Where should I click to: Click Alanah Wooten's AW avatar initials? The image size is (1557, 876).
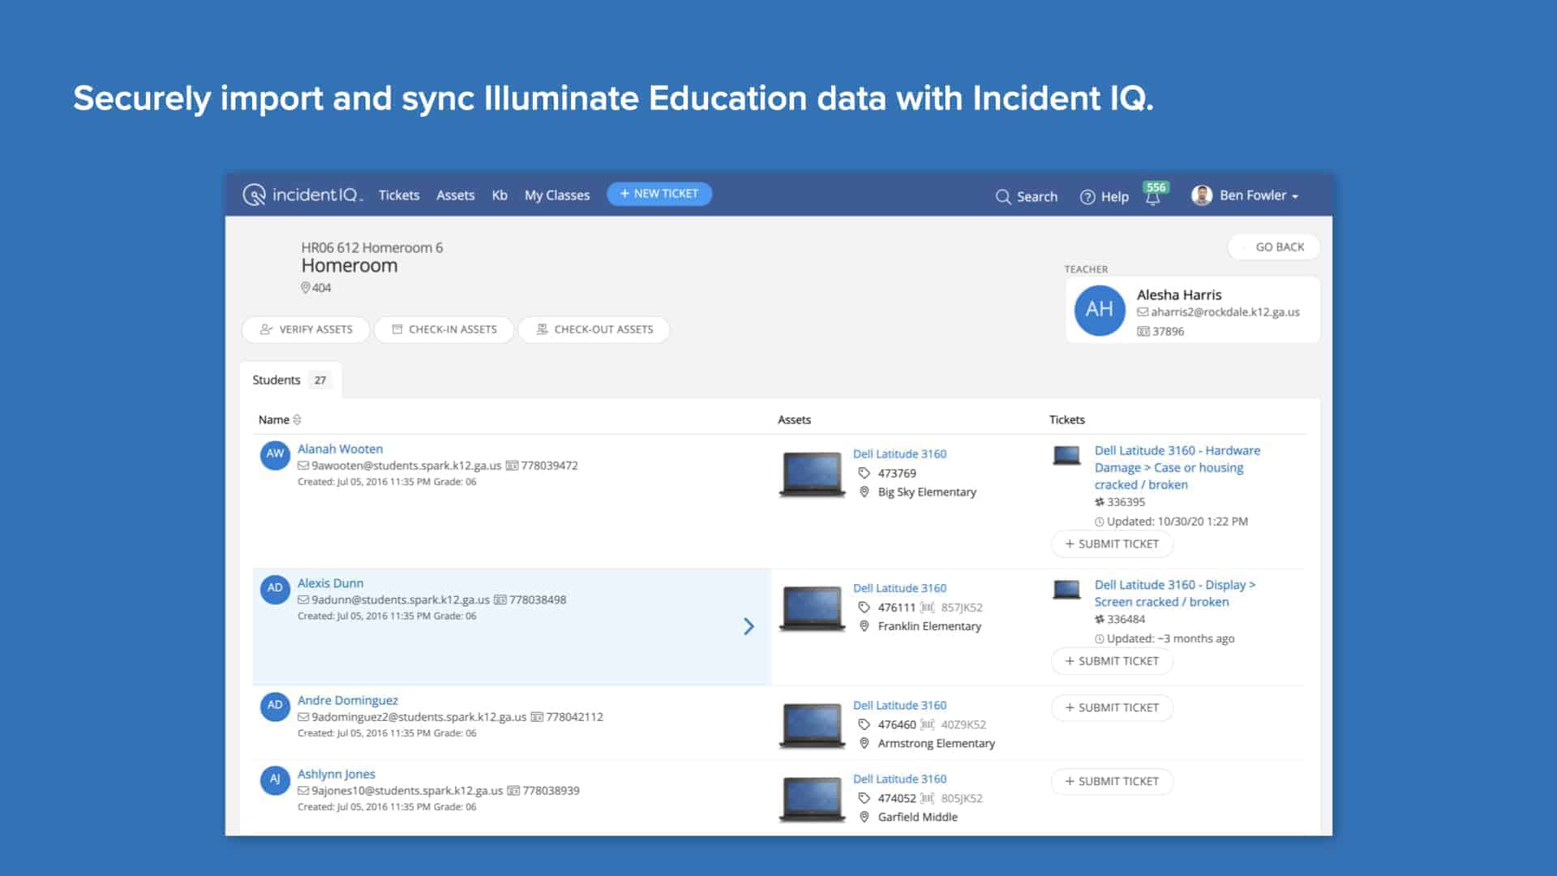(275, 455)
